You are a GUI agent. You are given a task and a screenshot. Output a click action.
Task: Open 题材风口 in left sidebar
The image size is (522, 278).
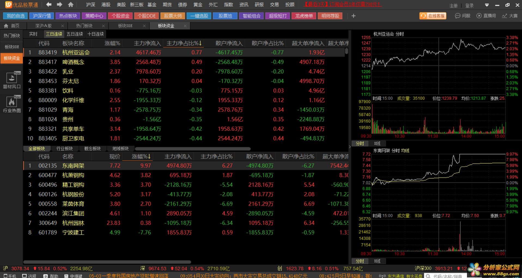tap(12, 80)
